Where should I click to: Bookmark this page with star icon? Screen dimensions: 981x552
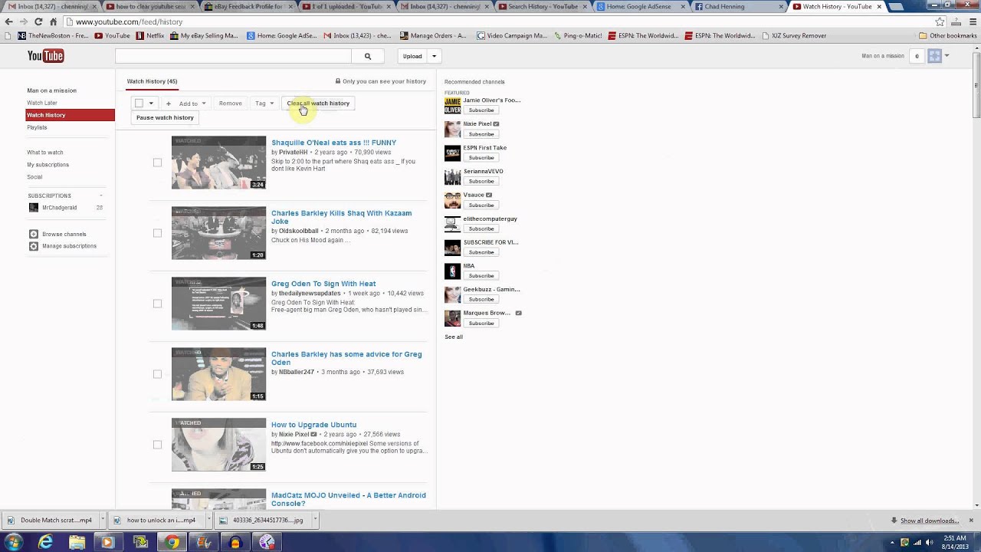940,21
